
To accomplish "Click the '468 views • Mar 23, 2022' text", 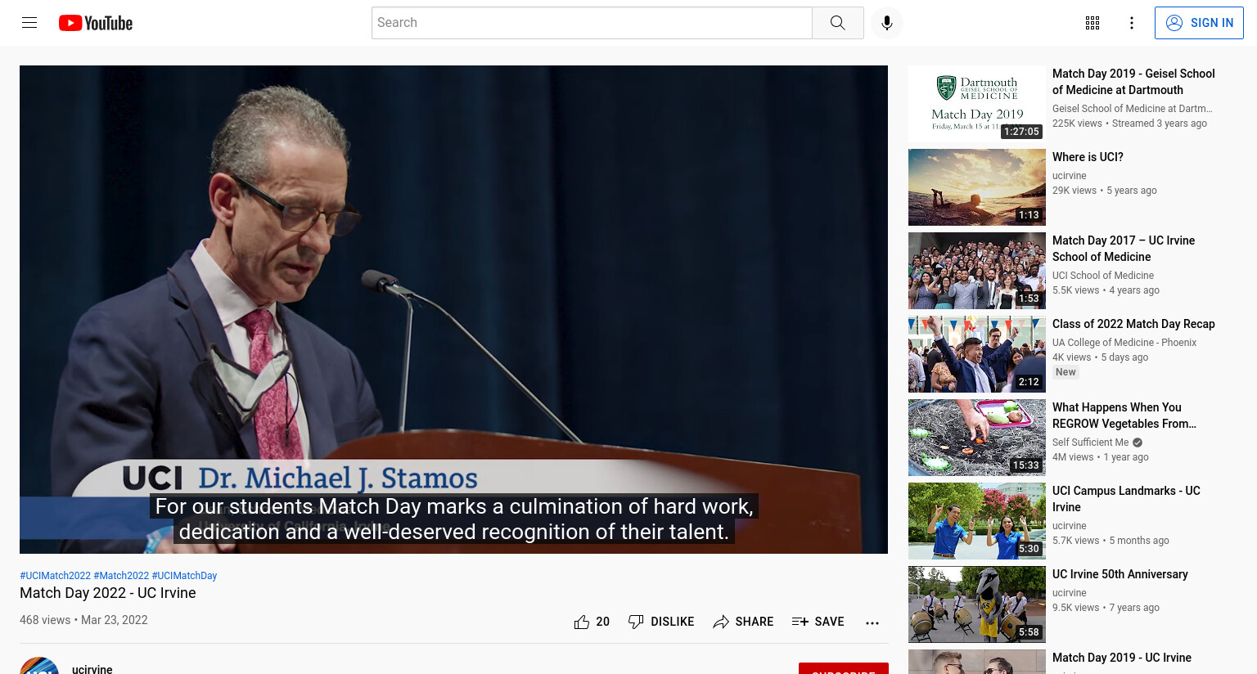I will [x=83, y=620].
